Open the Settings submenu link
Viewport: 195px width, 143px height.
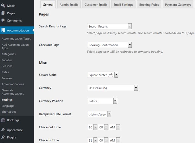[x=7, y=100]
